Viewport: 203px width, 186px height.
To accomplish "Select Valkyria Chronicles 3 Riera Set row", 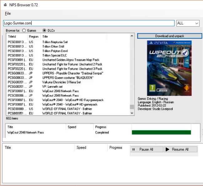I will 68,82.
